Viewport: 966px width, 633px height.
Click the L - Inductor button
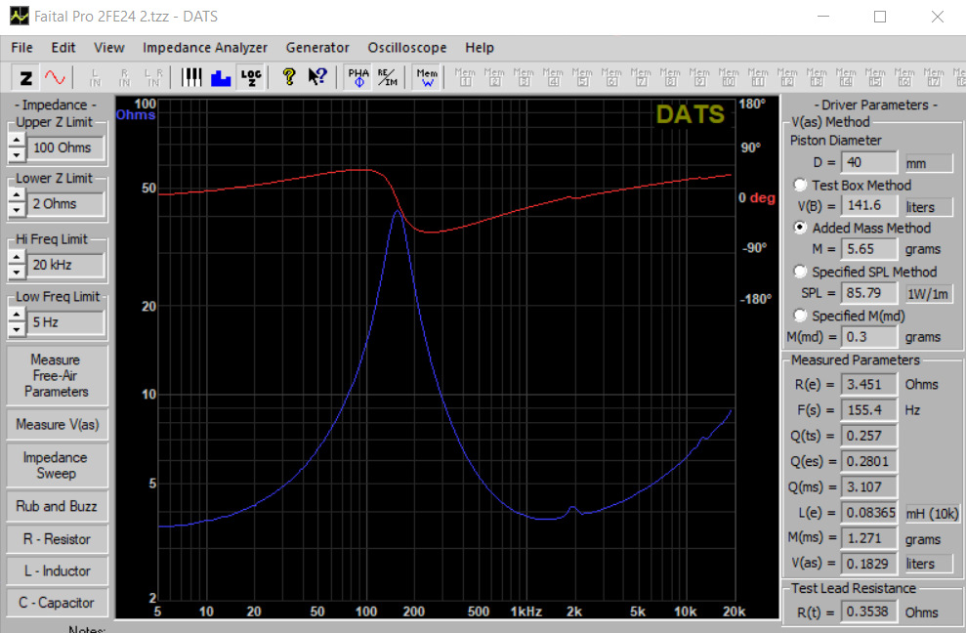coord(57,570)
